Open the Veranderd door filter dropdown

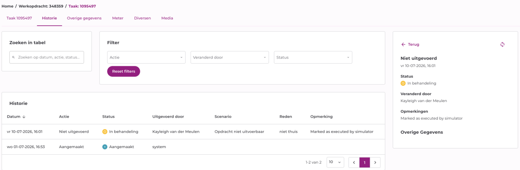pyautogui.click(x=229, y=57)
